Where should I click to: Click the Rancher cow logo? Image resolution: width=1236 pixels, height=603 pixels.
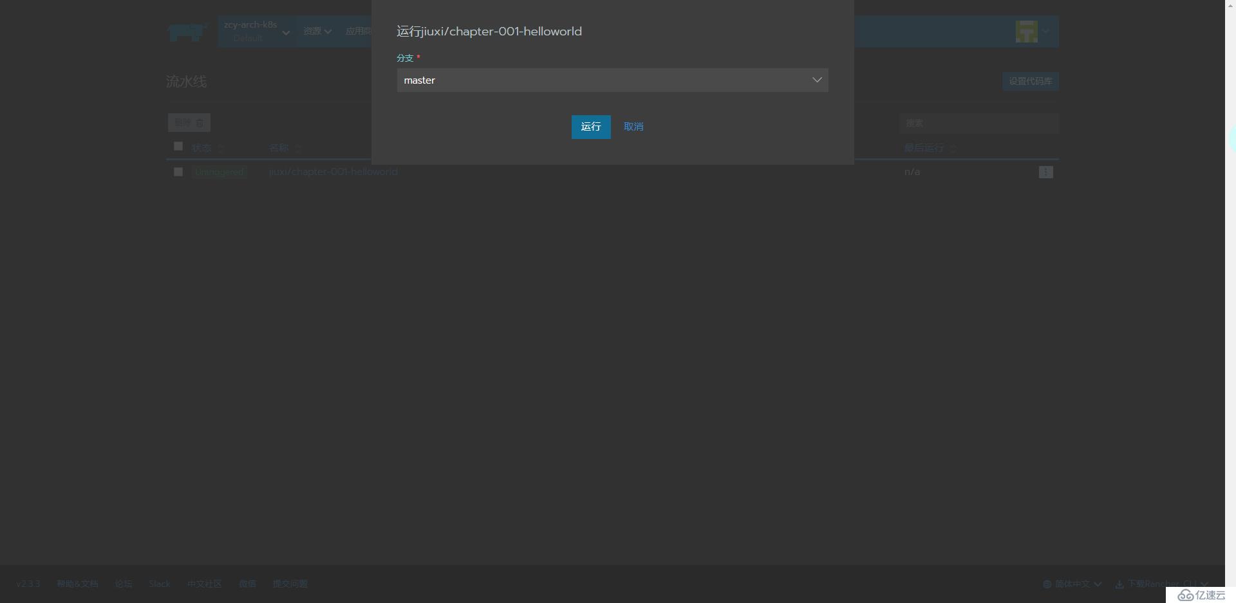pos(187,32)
